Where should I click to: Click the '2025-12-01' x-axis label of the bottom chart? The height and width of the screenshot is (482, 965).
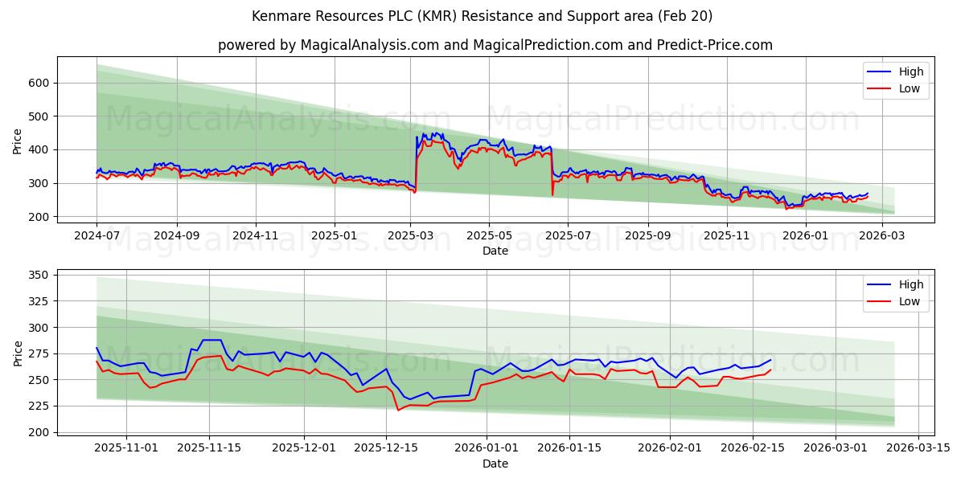coord(304,448)
